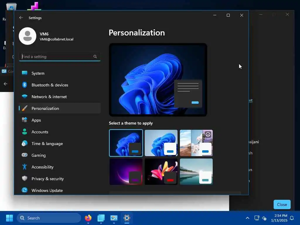Click VM6@collabnet.local account email
This screenshot has height=225, width=300.
(57, 39)
